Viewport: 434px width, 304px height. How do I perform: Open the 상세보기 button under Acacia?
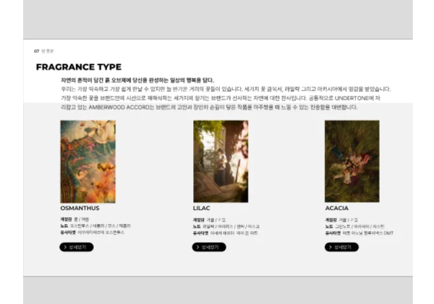pos(341,247)
